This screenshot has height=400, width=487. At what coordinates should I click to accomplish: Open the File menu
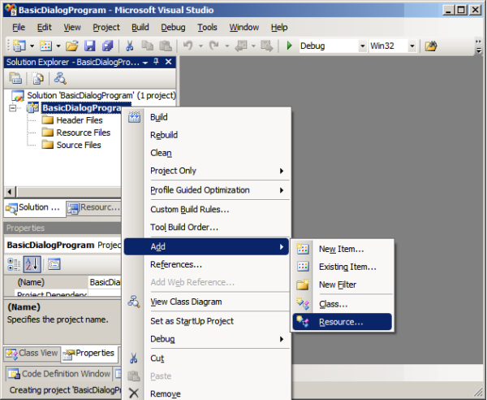(x=19, y=28)
